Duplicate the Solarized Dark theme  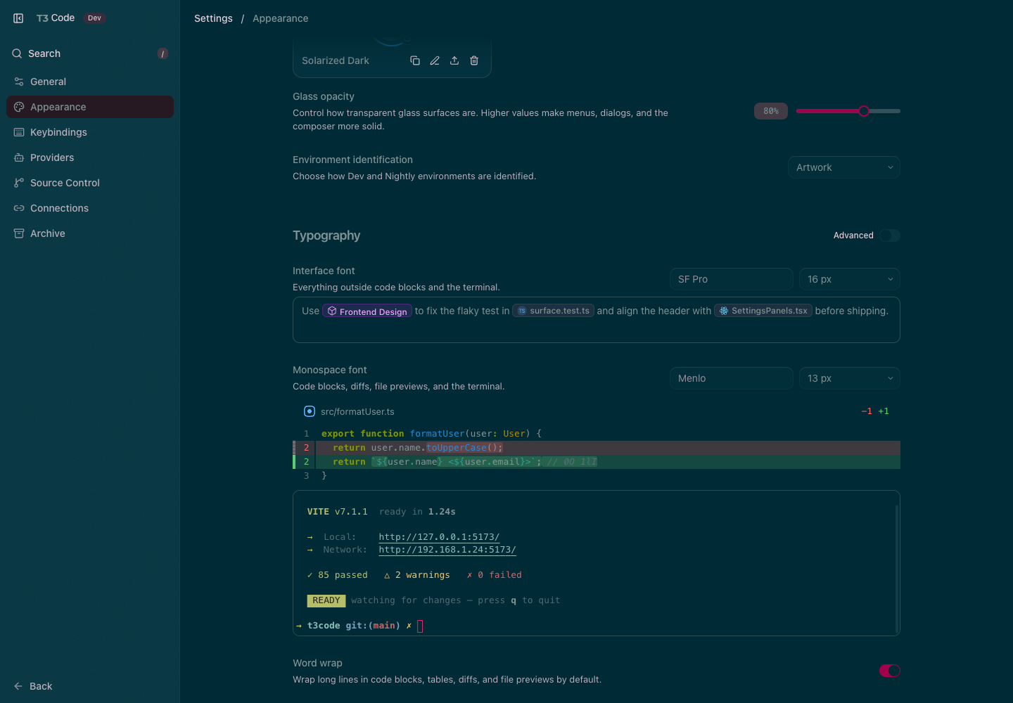tap(415, 60)
